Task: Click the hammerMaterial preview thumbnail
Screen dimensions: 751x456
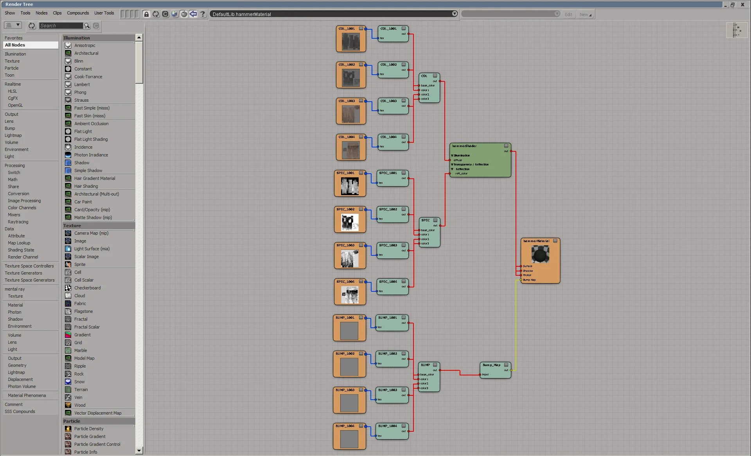Action: (x=540, y=255)
